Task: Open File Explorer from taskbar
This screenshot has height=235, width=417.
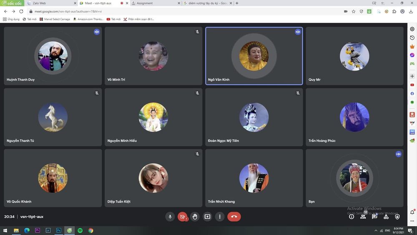Action: (x=16, y=230)
